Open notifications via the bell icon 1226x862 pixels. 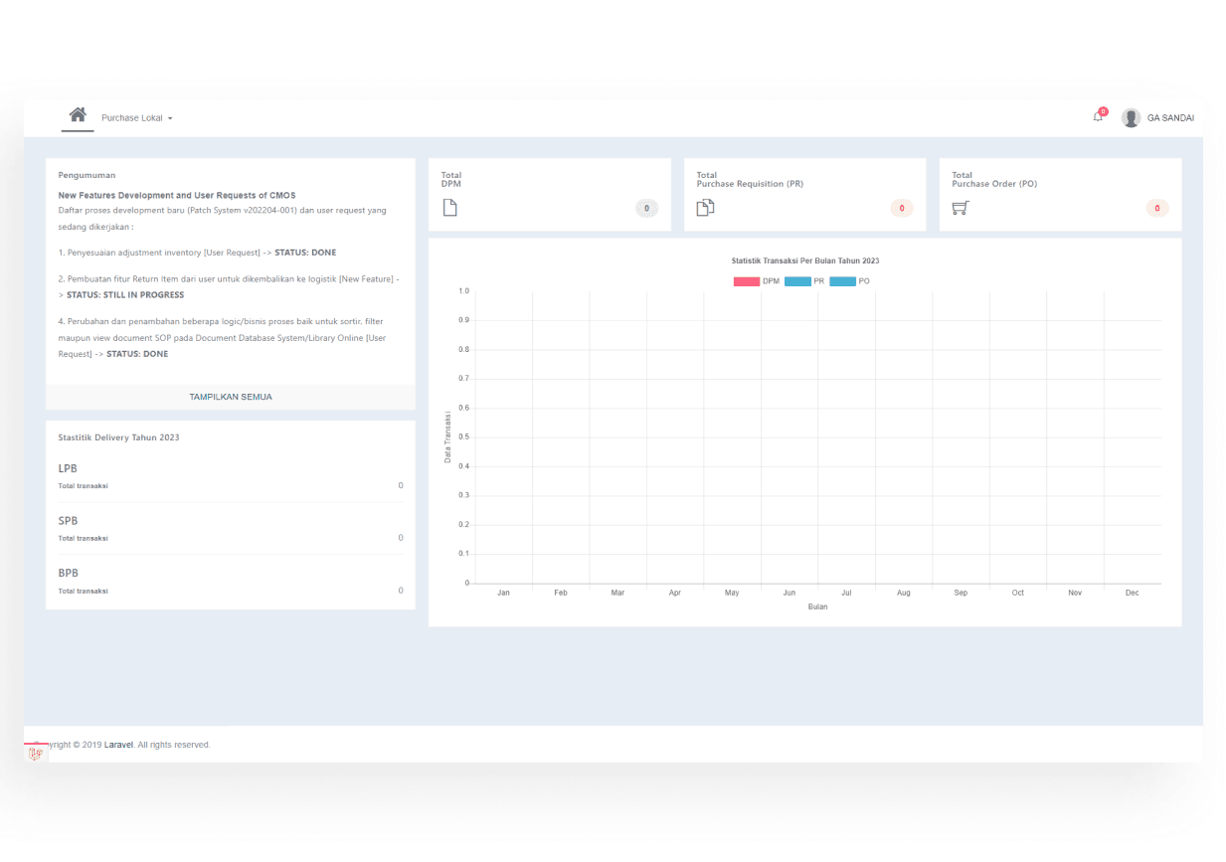pyautogui.click(x=1097, y=117)
